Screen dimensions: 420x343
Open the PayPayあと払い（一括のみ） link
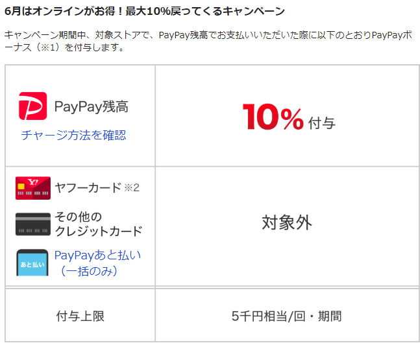click(97, 263)
